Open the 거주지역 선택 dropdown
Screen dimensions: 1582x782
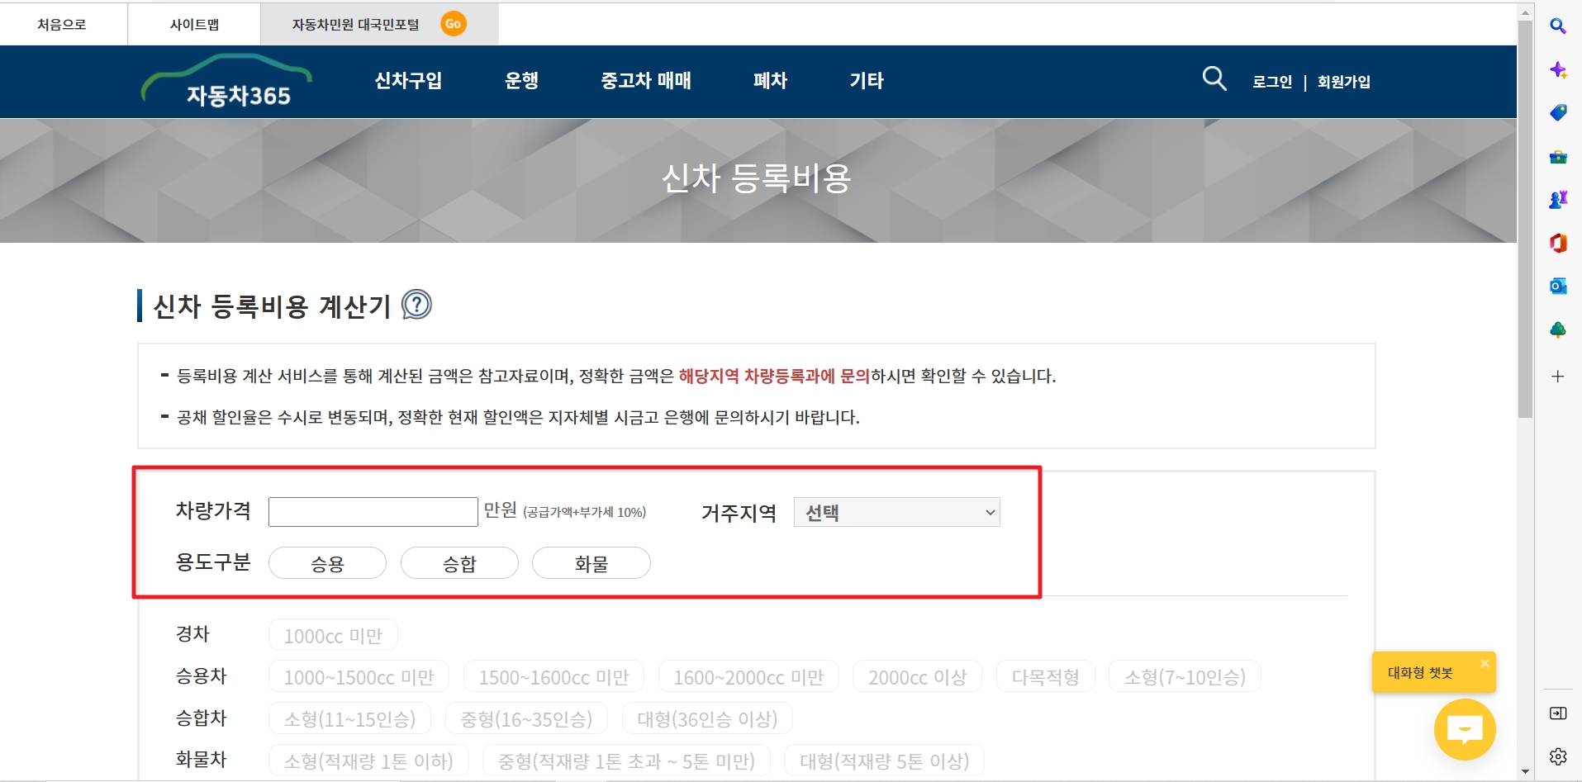pyautogui.click(x=896, y=512)
